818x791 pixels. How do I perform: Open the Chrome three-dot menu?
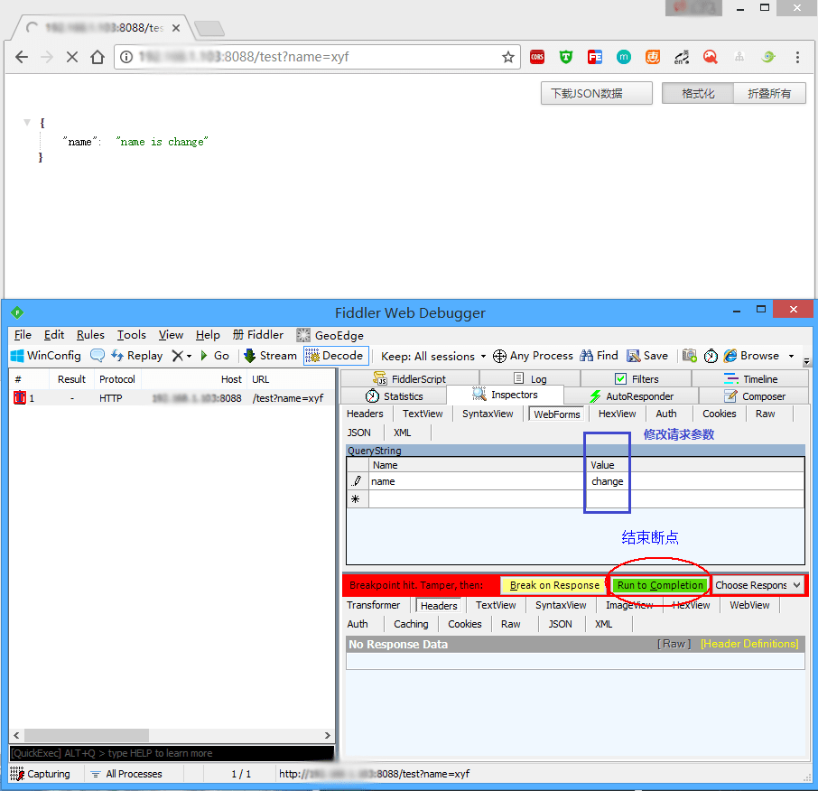(797, 57)
